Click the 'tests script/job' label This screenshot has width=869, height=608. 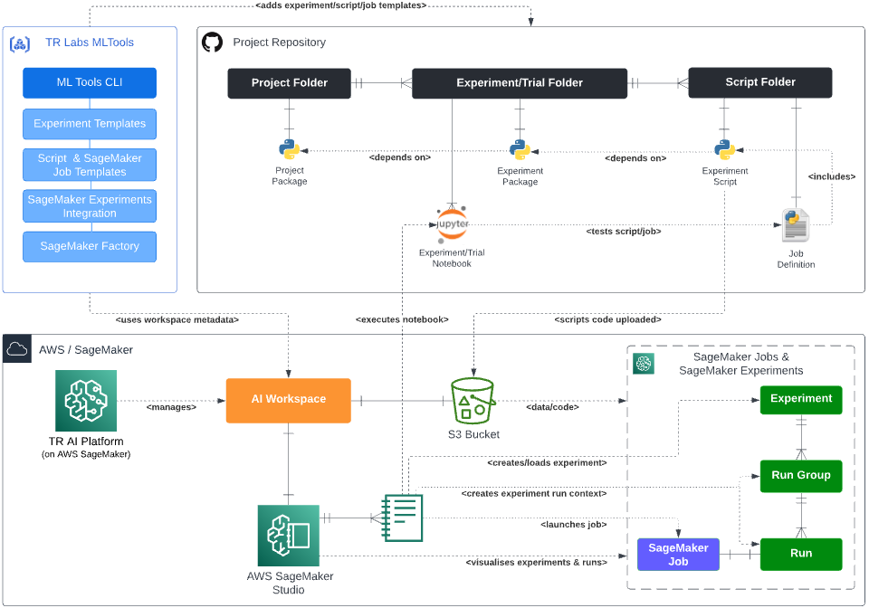[624, 232]
